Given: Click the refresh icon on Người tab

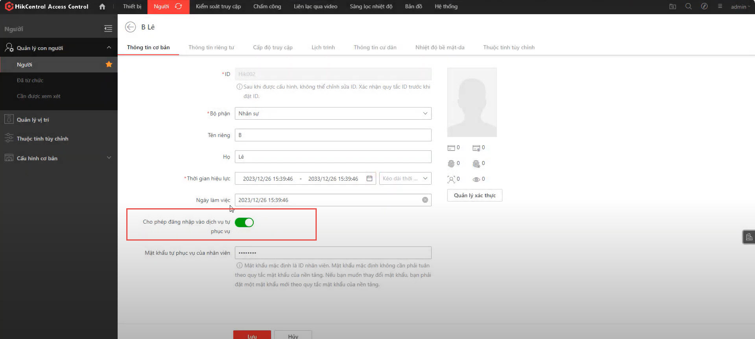Looking at the screenshot, I should click(x=179, y=7).
